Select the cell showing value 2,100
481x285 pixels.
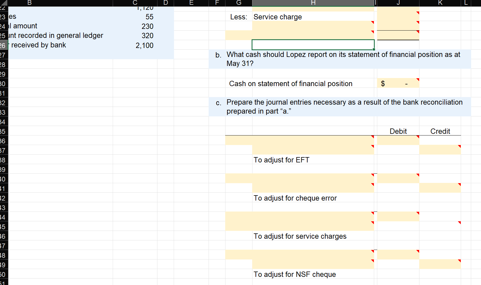click(x=135, y=45)
